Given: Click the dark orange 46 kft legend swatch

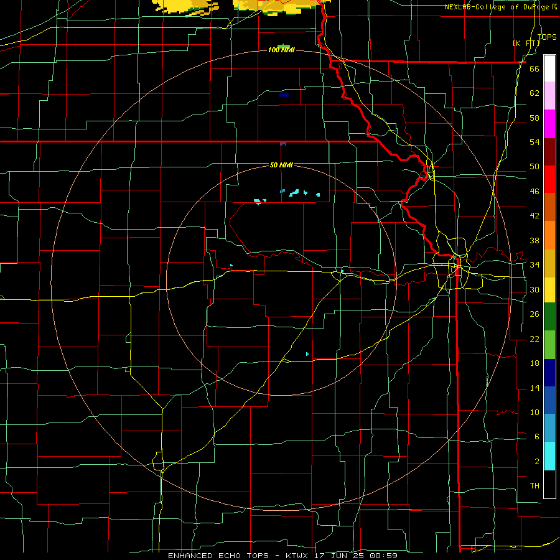Looking at the screenshot, I should 549,207.
